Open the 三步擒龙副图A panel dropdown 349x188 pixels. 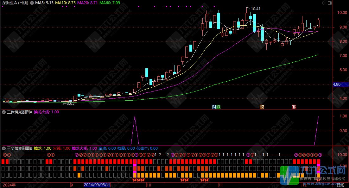4,112
